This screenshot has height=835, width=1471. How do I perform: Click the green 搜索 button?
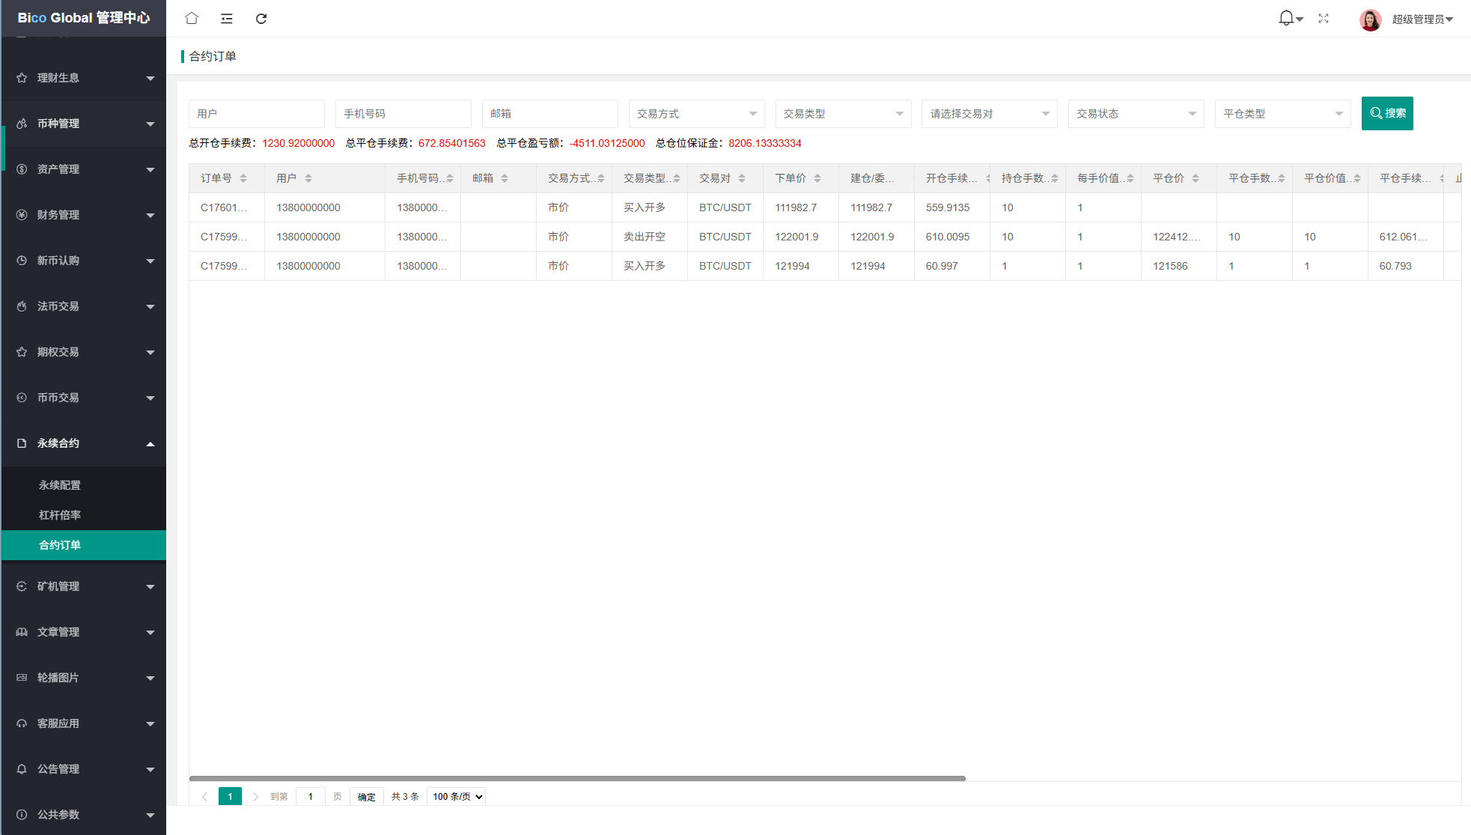pyautogui.click(x=1386, y=114)
